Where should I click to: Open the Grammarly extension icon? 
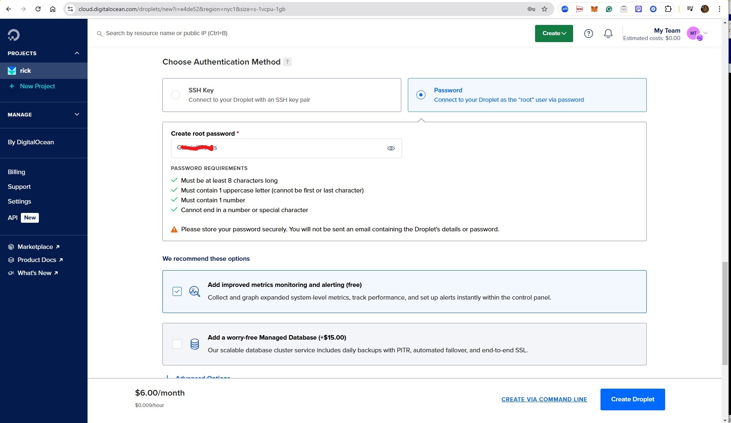[609, 9]
